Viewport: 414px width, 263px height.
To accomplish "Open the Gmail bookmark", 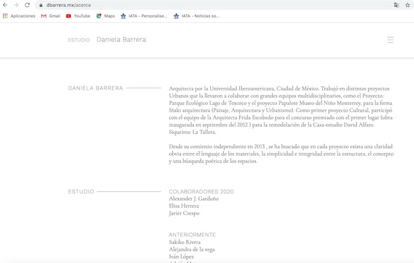I will click(50, 16).
